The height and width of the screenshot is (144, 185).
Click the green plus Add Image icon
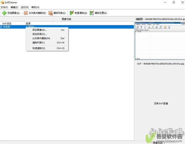[4, 13]
